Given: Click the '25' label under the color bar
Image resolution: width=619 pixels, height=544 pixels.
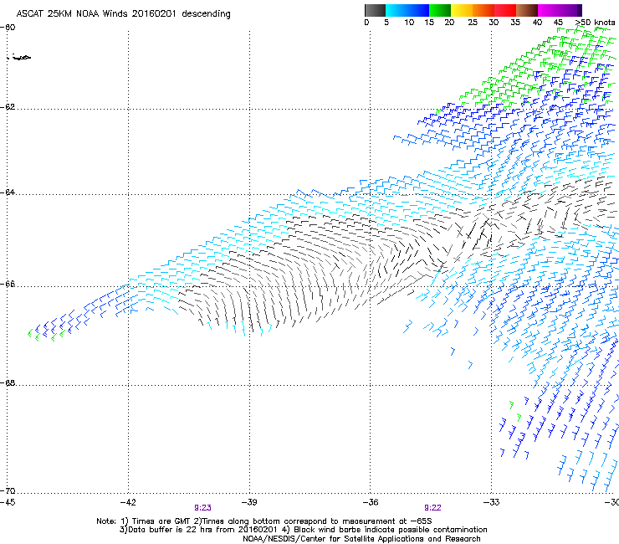Looking at the screenshot, I should pyautogui.click(x=473, y=23).
